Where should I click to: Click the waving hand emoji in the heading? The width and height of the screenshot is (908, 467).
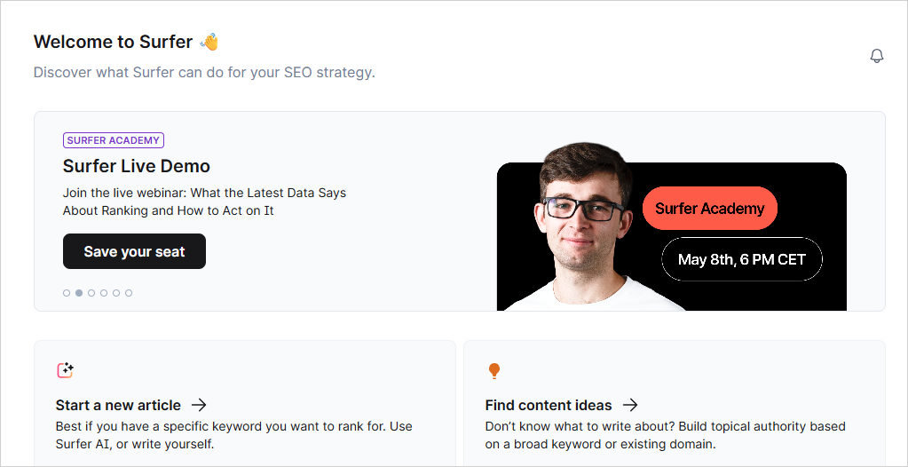point(209,42)
